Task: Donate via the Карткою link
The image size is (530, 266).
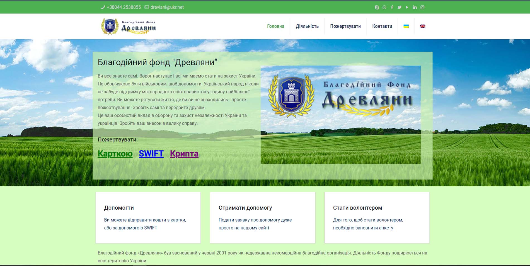Action: 115,154
